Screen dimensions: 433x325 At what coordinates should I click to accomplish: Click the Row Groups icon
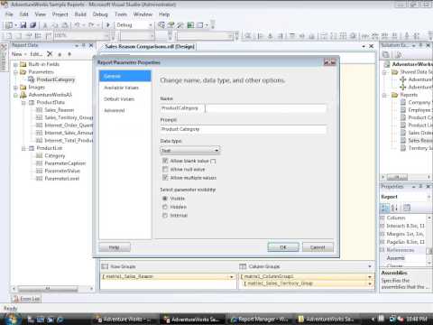click(105, 266)
